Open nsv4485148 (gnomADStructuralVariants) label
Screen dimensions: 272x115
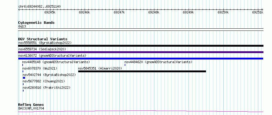pyautogui.click(x=56, y=62)
